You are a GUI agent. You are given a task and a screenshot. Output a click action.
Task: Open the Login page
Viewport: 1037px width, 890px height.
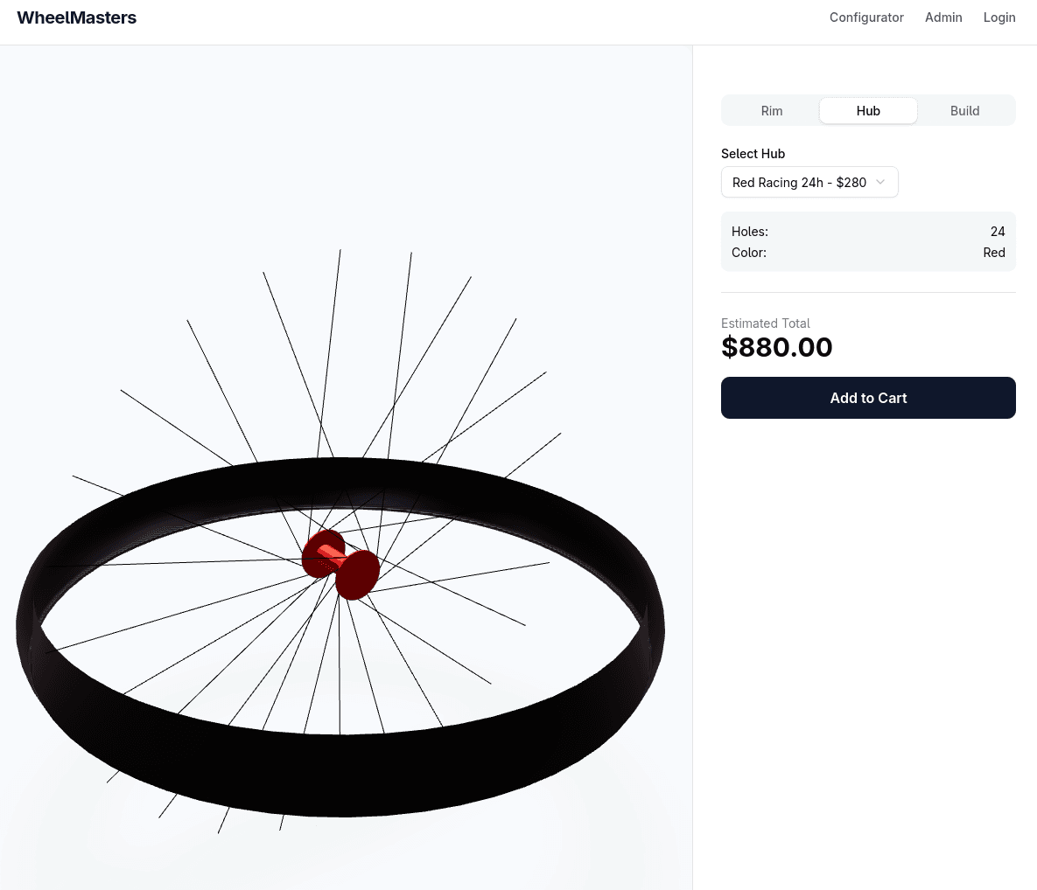coord(998,17)
